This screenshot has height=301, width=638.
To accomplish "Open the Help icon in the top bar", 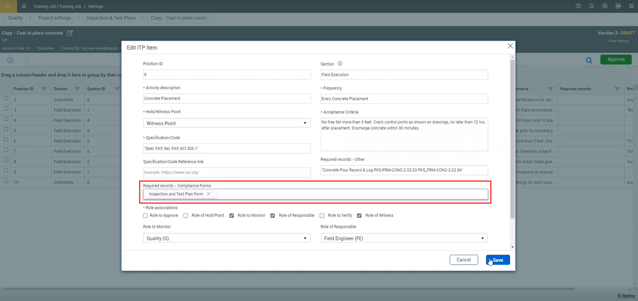I will click(x=578, y=6).
